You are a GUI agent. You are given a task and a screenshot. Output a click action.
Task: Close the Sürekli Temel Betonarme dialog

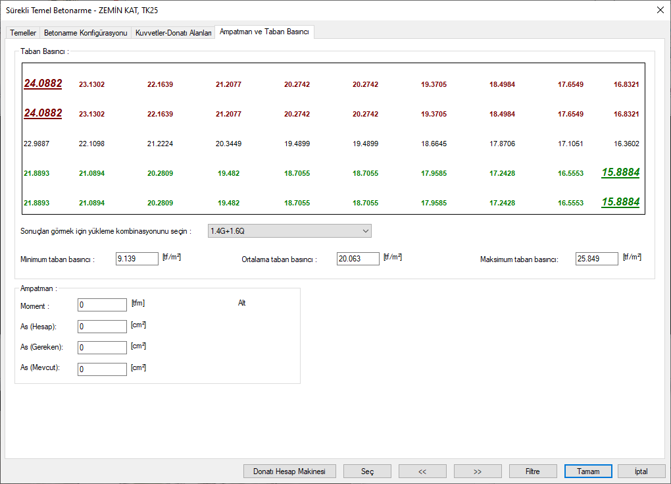click(660, 10)
